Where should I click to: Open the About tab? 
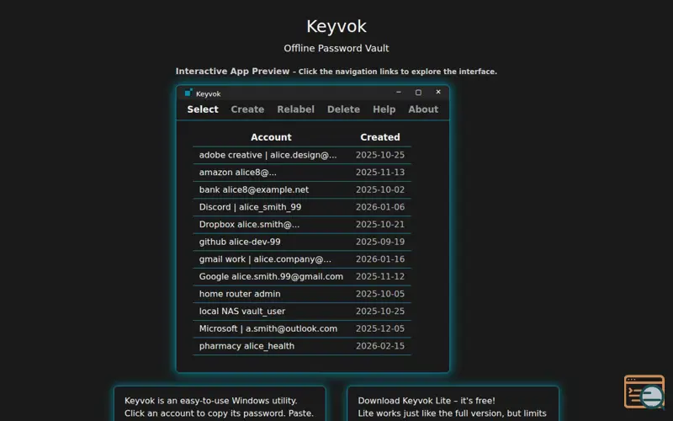pos(423,109)
